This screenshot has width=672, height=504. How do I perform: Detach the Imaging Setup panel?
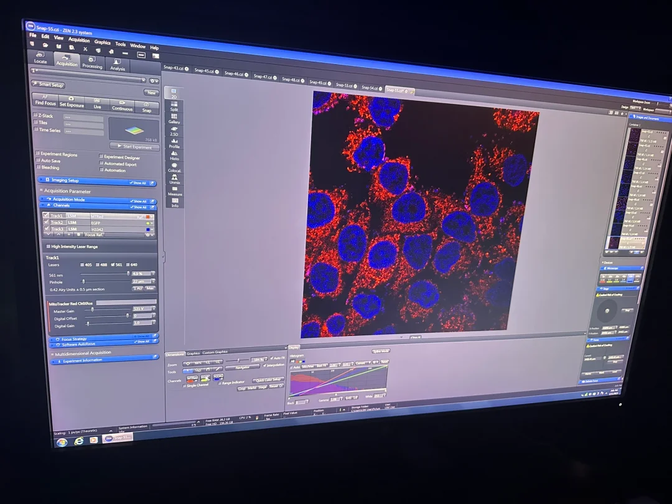coord(152,183)
